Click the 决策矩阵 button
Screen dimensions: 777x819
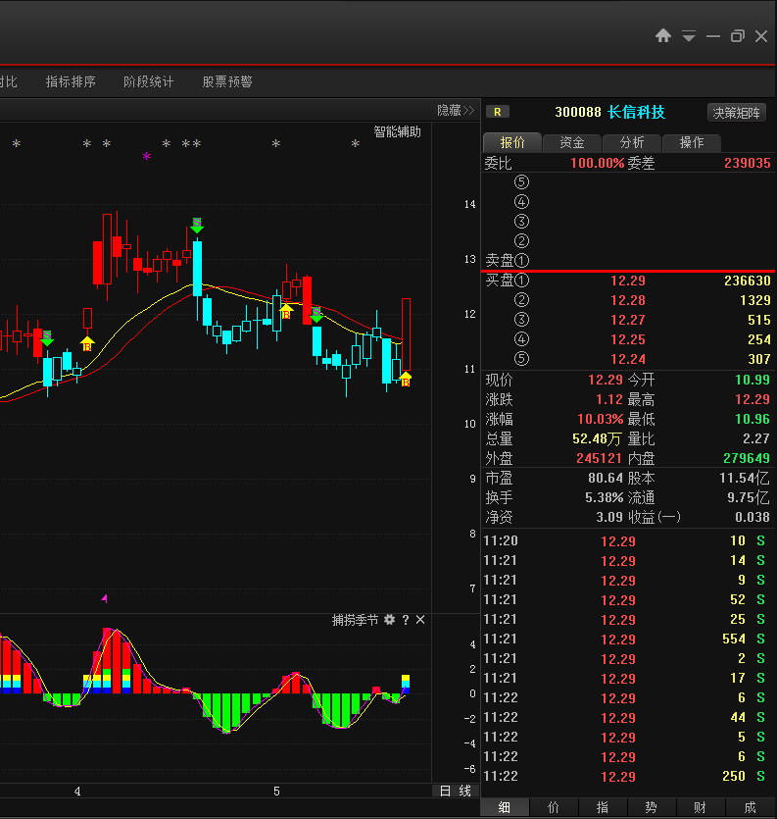(x=737, y=112)
